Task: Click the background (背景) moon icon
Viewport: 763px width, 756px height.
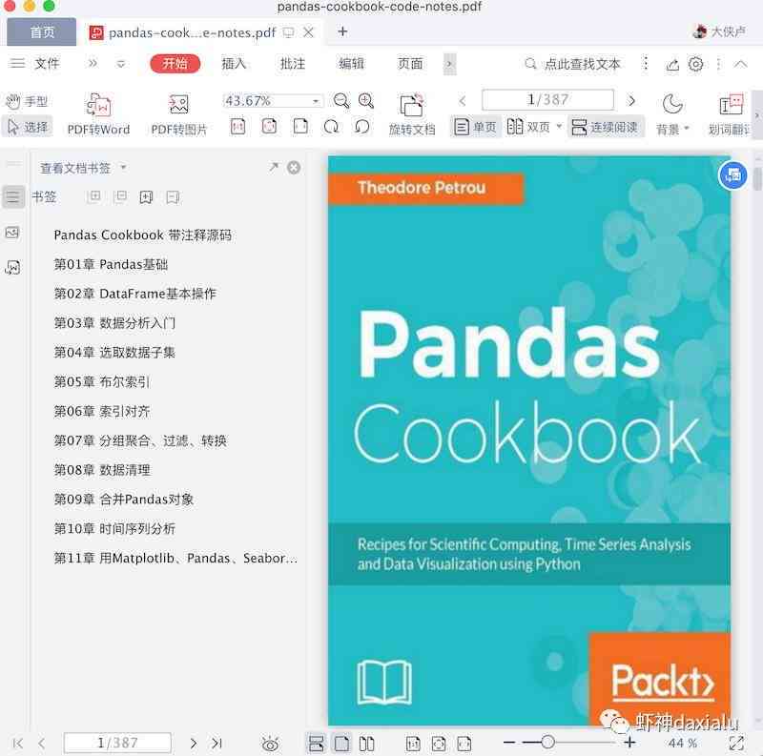Action: tap(672, 104)
